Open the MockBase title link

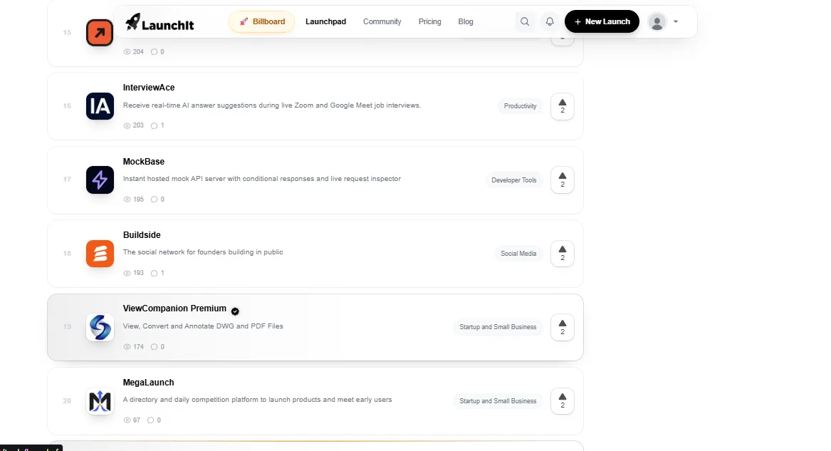point(144,162)
